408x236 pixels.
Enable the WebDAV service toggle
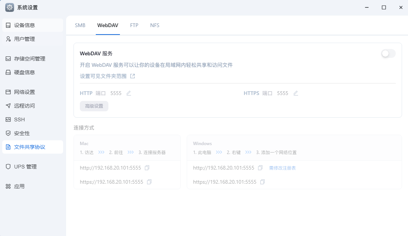click(x=388, y=53)
